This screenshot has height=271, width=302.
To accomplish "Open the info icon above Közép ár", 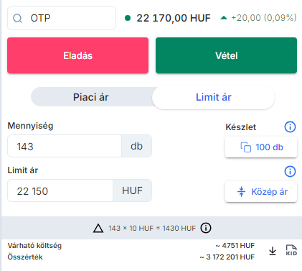I will point(290,171).
